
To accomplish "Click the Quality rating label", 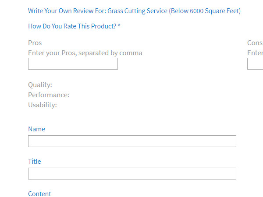I will 40,85.
